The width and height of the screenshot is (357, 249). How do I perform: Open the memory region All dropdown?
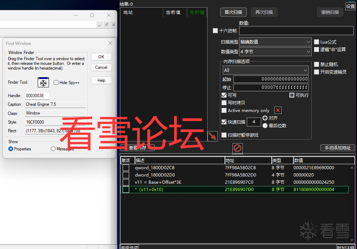[266, 70]
